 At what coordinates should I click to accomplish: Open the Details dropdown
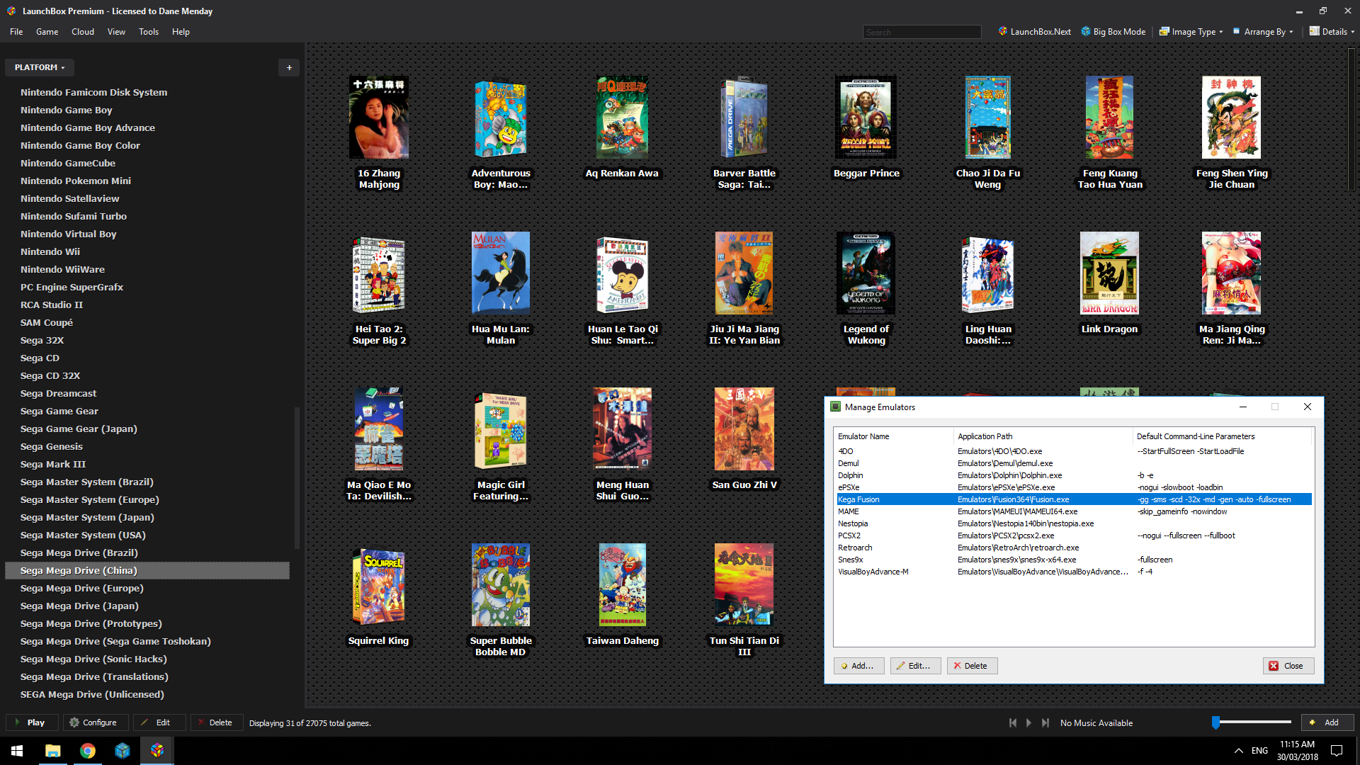1331,32
